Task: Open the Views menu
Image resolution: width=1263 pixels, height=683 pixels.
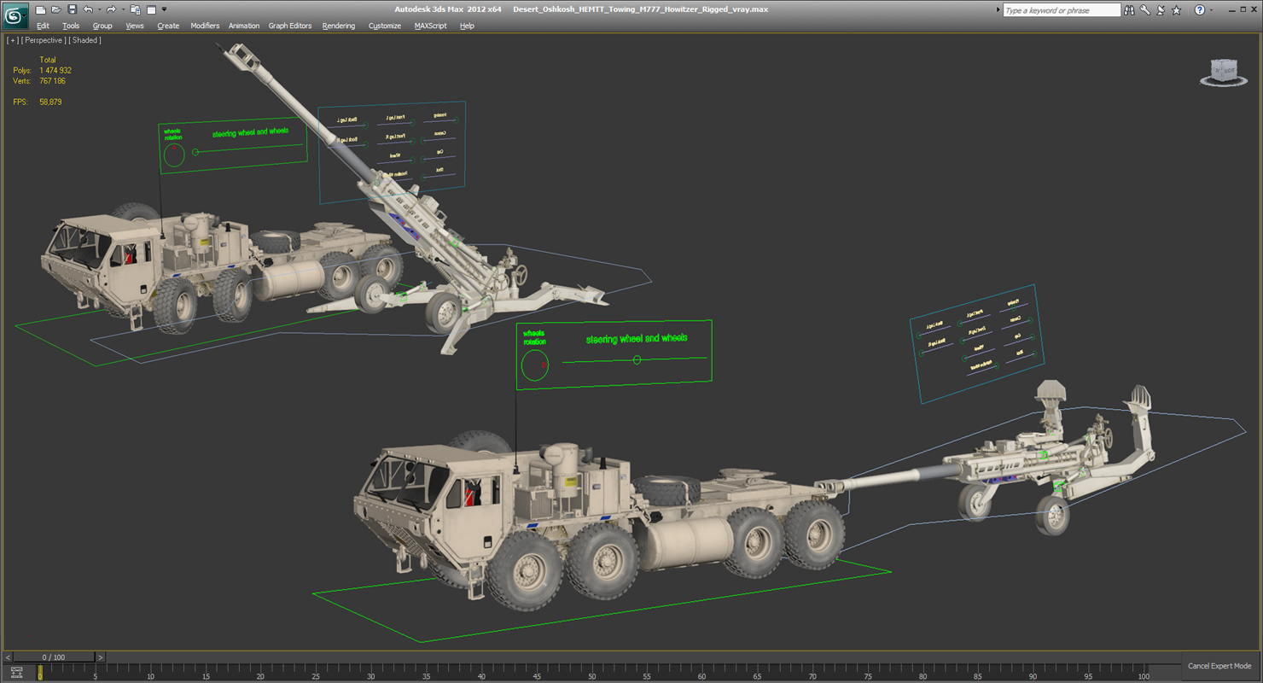Action: coord(135,26)
